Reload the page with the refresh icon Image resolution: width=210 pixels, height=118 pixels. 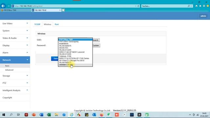138,6
